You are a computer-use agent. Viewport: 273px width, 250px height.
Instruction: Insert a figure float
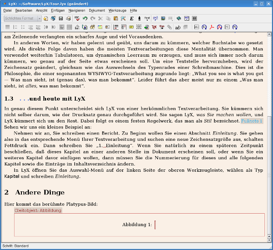(x=62, y=27)
